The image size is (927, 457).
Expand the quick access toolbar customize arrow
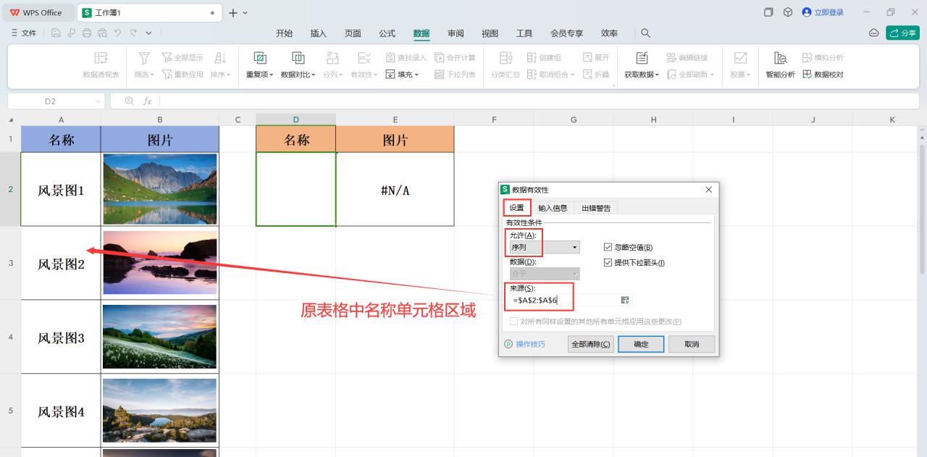point(148,33)
